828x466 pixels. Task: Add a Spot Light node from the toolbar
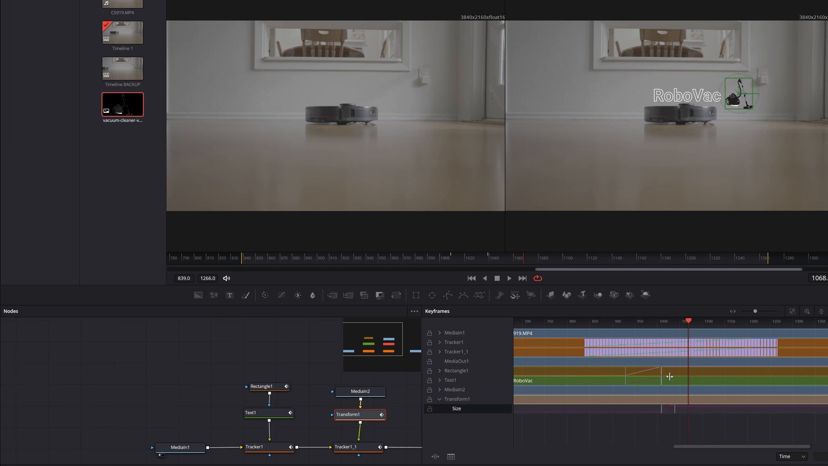click(630, 295)
